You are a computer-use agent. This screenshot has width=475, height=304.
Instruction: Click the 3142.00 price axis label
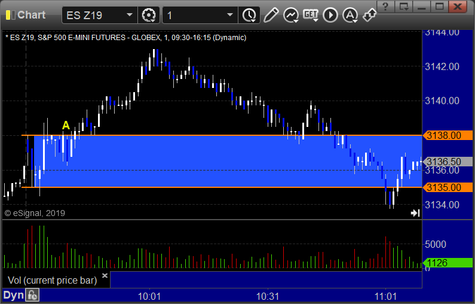coord(442,66)
